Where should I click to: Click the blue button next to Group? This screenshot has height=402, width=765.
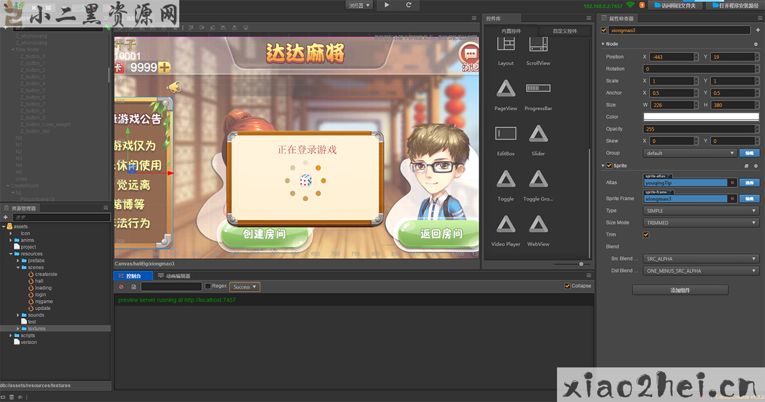(x=749, y=153)
